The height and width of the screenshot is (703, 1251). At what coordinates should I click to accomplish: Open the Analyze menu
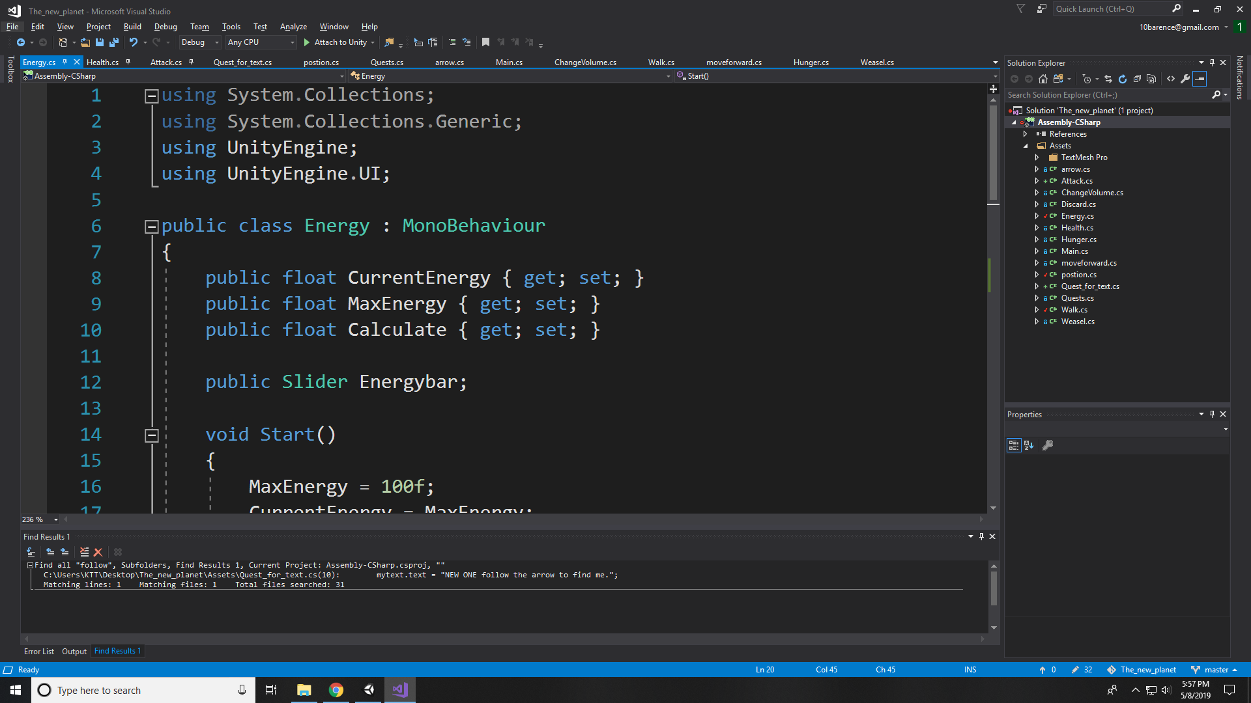tap(293, 27)
